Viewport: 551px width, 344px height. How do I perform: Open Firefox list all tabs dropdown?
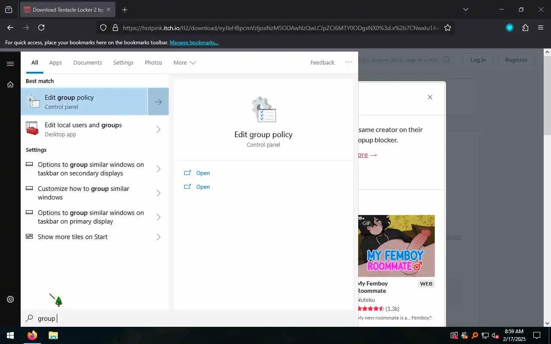[x=465, y=9]
